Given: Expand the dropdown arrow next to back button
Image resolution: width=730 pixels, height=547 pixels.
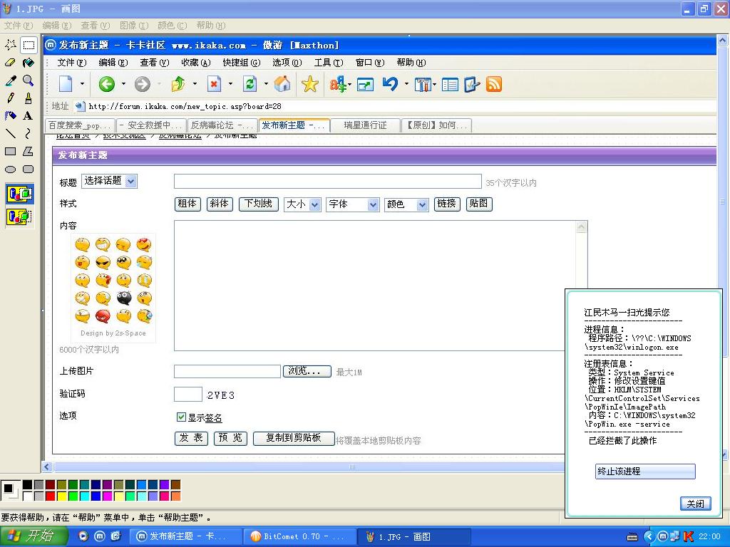Looking at the screenshot, I should tap(123, 84).
